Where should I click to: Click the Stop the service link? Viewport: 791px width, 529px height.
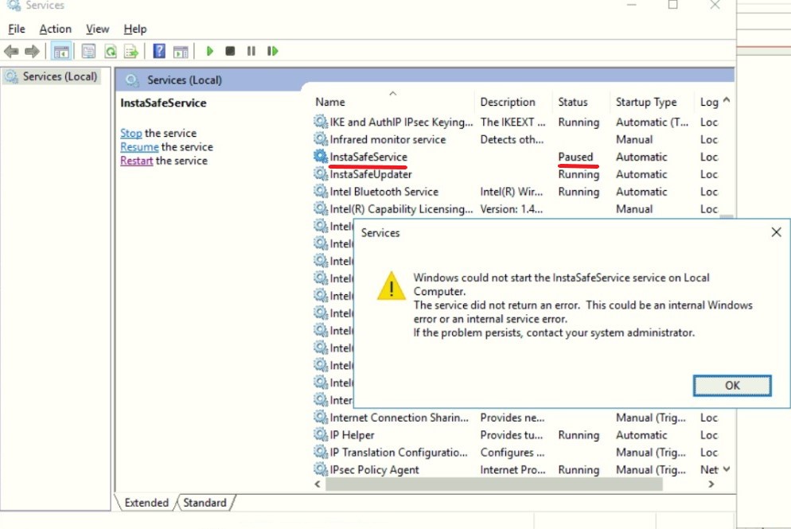(x=131, y=133)
